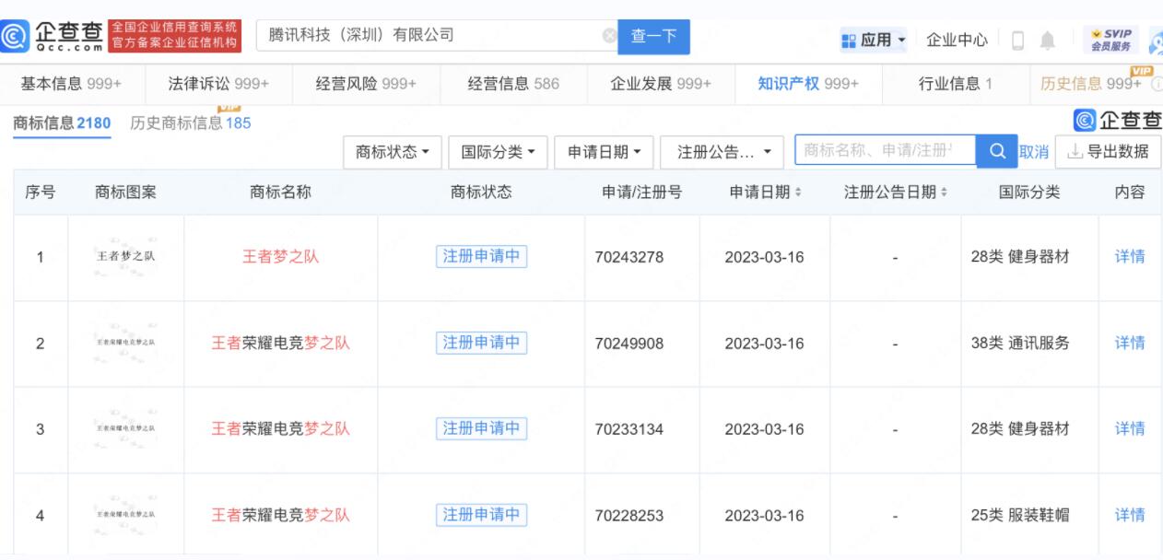The height and width of the screenshot is (560, 1163).
Task: Open the 行业信息 tab
Action: click(956, 85)
